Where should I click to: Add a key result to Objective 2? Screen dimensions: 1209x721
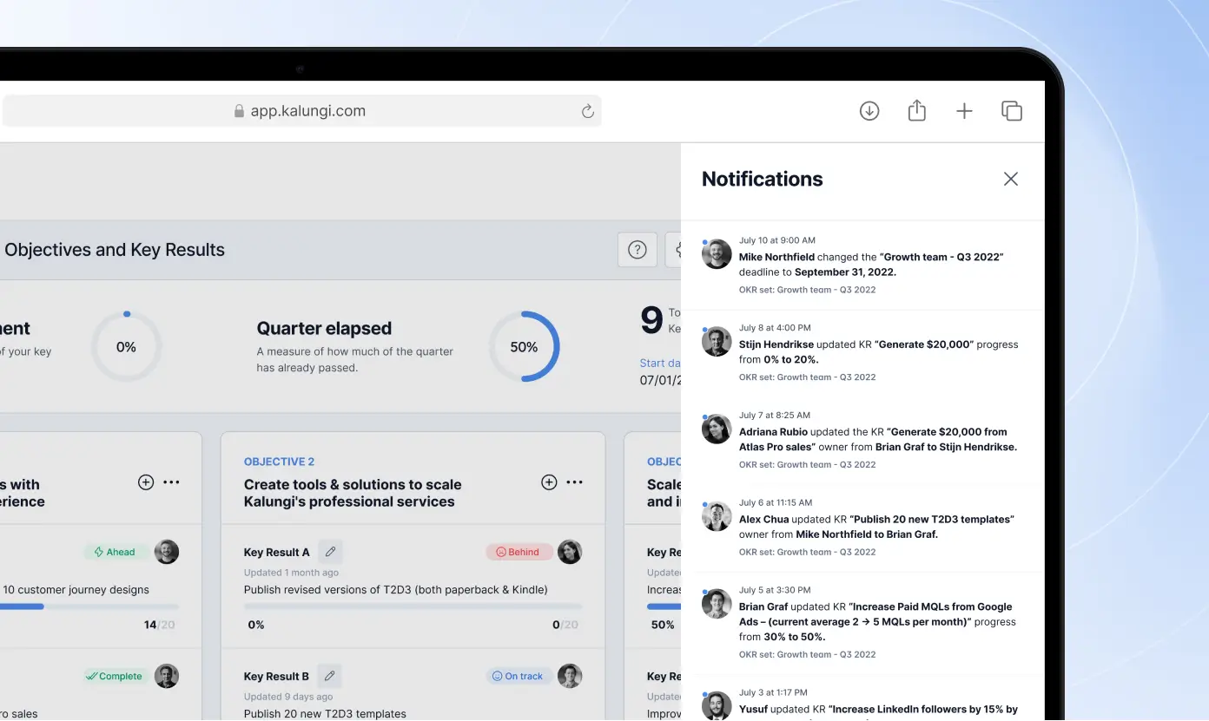point(548,482)
